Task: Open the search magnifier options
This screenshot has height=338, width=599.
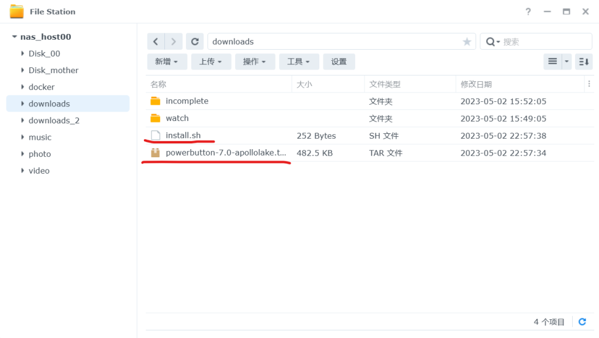Action: (493, 42)
